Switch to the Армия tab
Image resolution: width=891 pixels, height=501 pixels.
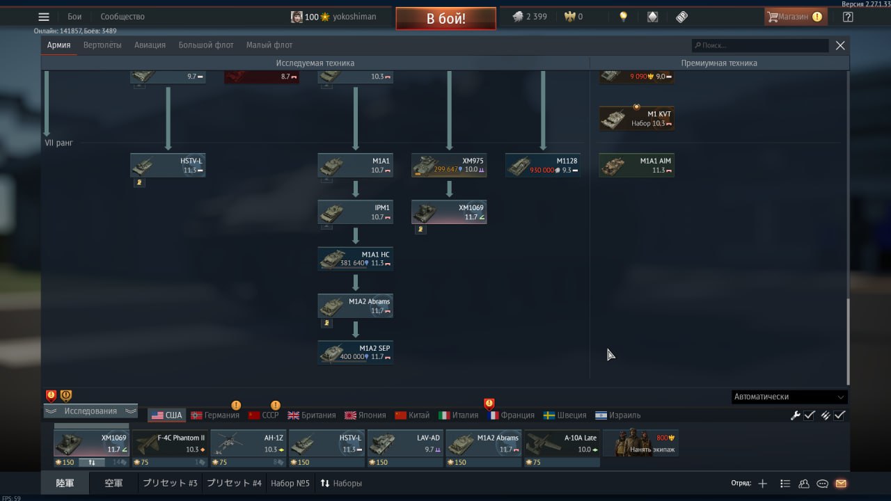point(59,45)
